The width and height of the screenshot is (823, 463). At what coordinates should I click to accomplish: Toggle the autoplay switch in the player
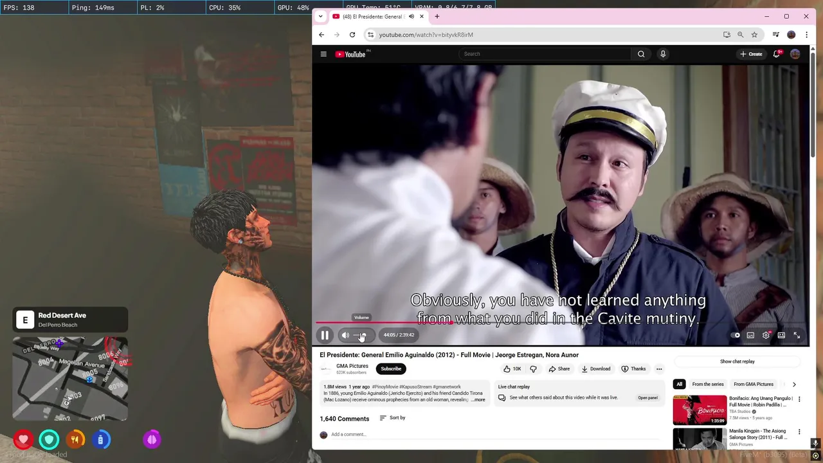(736, 335)
